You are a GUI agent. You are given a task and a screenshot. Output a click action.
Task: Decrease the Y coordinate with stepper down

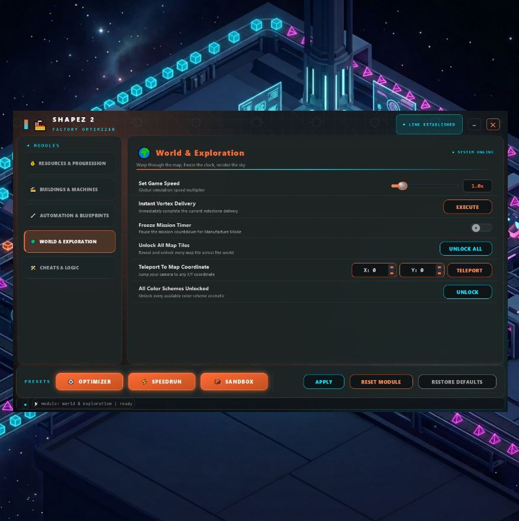(439, 273)
